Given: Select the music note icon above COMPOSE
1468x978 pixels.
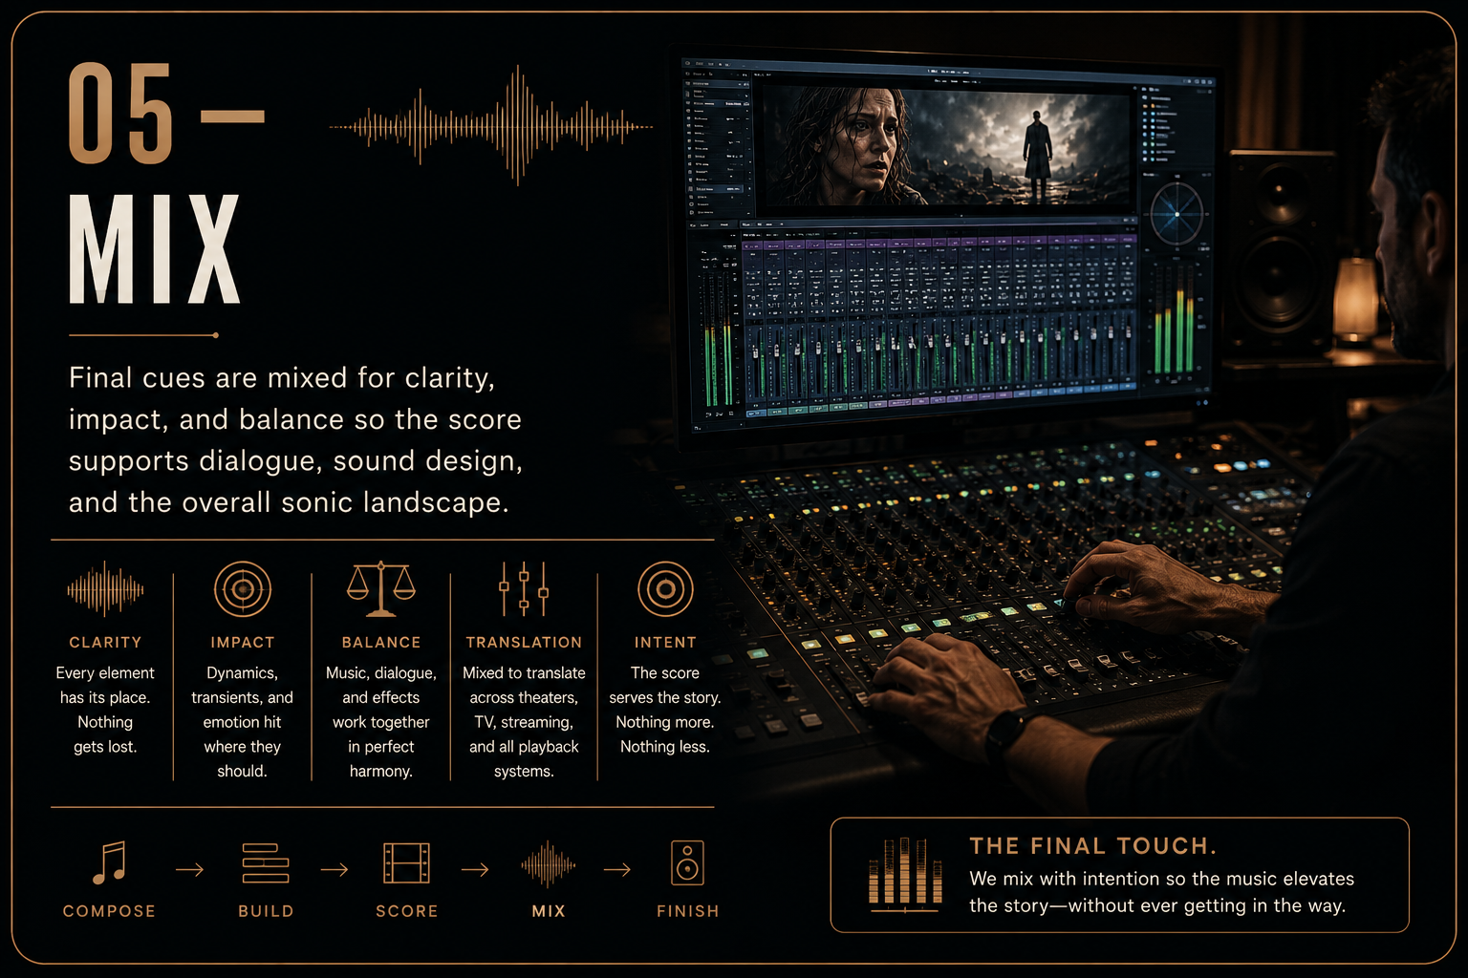Looking at the screenshot, I should [x=109, y=862].
